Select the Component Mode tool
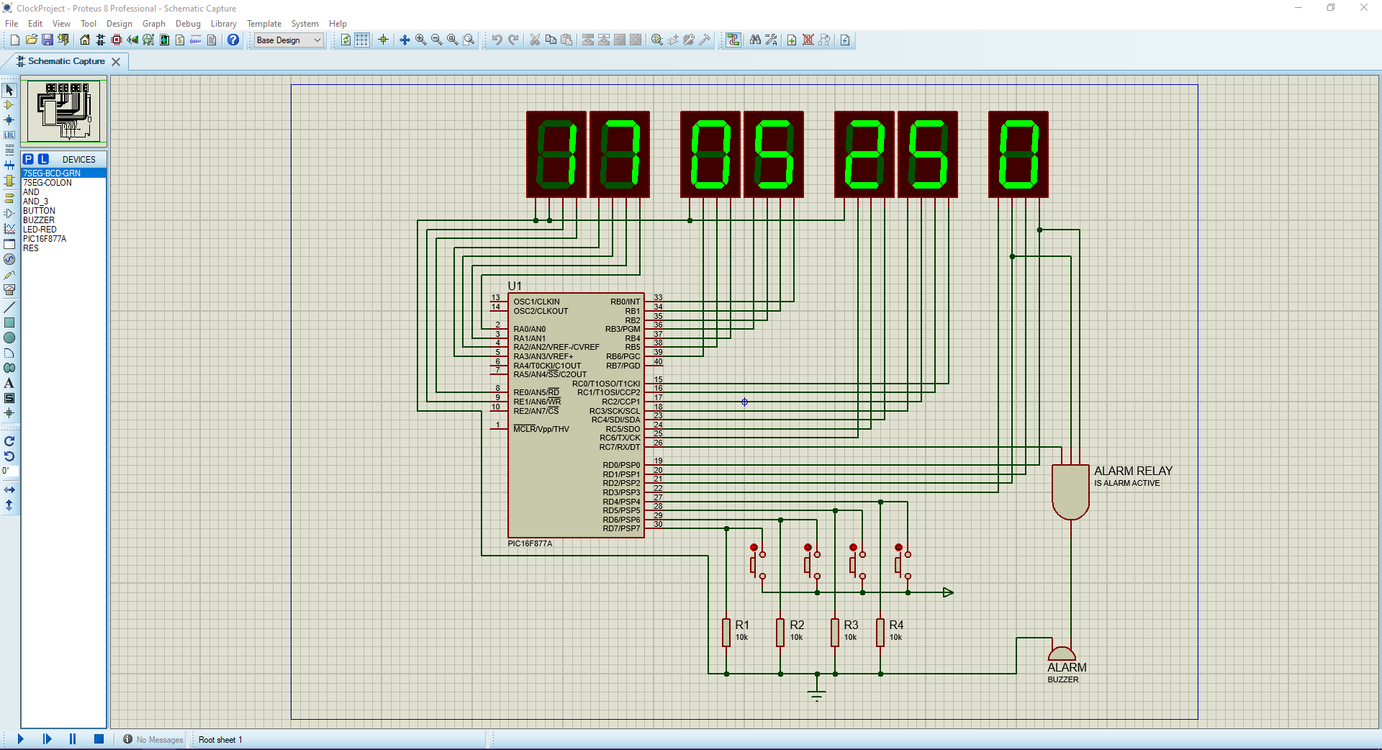This screenshot has width=1382, height=750. coord(9,106)
